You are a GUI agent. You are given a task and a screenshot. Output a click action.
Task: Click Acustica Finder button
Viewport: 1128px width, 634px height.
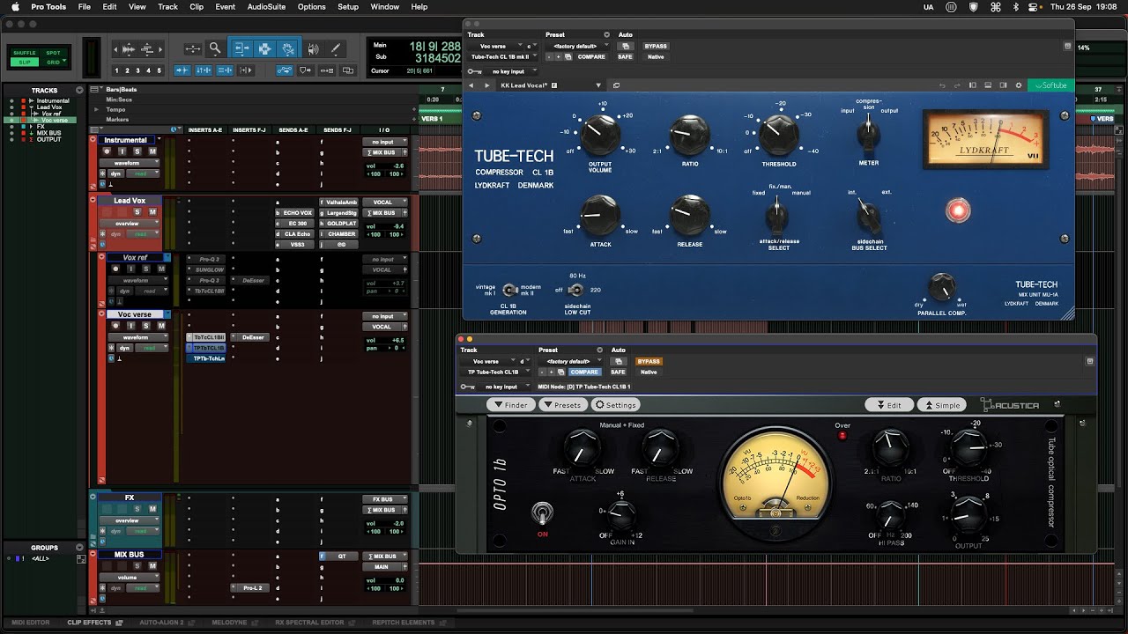point(511,405)
